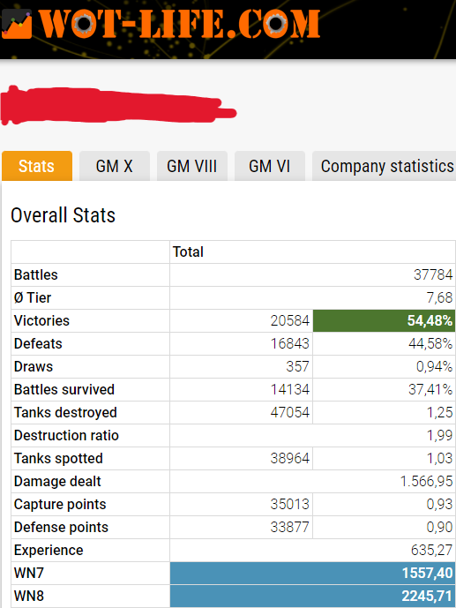Image resolution: width=456 pixels, height=608 pixels.
Task: Click the average tier value 7,68
Action: coord(439,297)
